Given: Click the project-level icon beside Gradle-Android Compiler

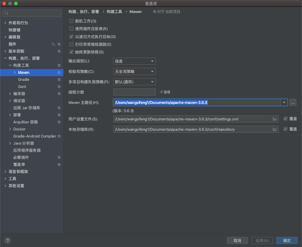Looking at the screenshot, I should coord(59,136).
